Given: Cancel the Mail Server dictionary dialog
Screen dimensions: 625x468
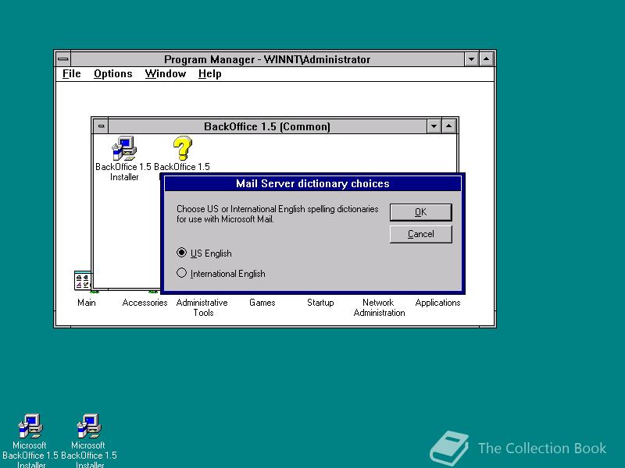Looking at the screenshot, I should 421,234.
